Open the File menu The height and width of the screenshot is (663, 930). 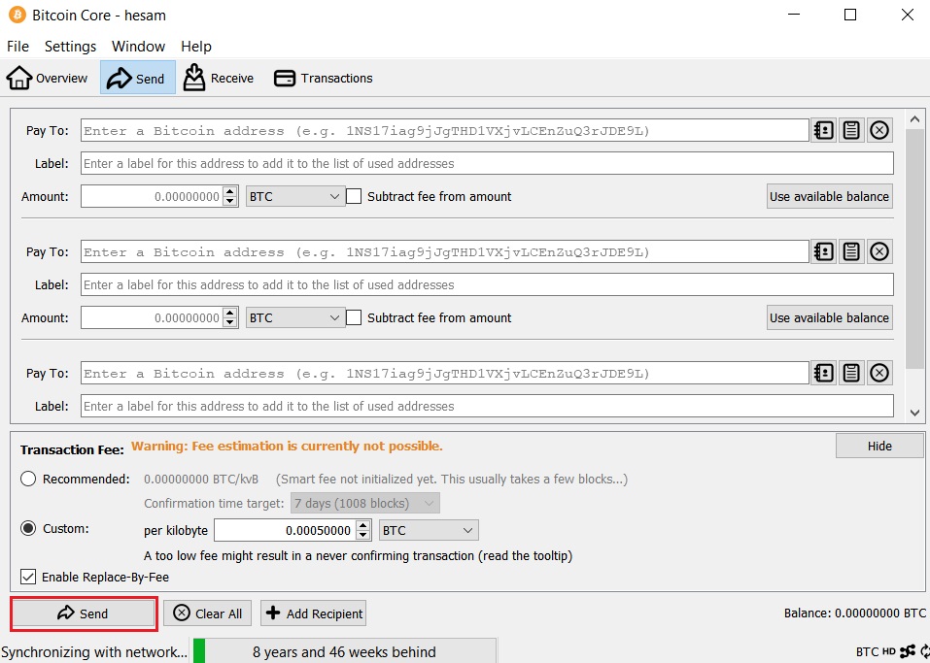coord(17,47)
